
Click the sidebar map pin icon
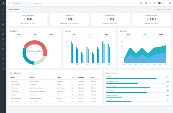3,64
